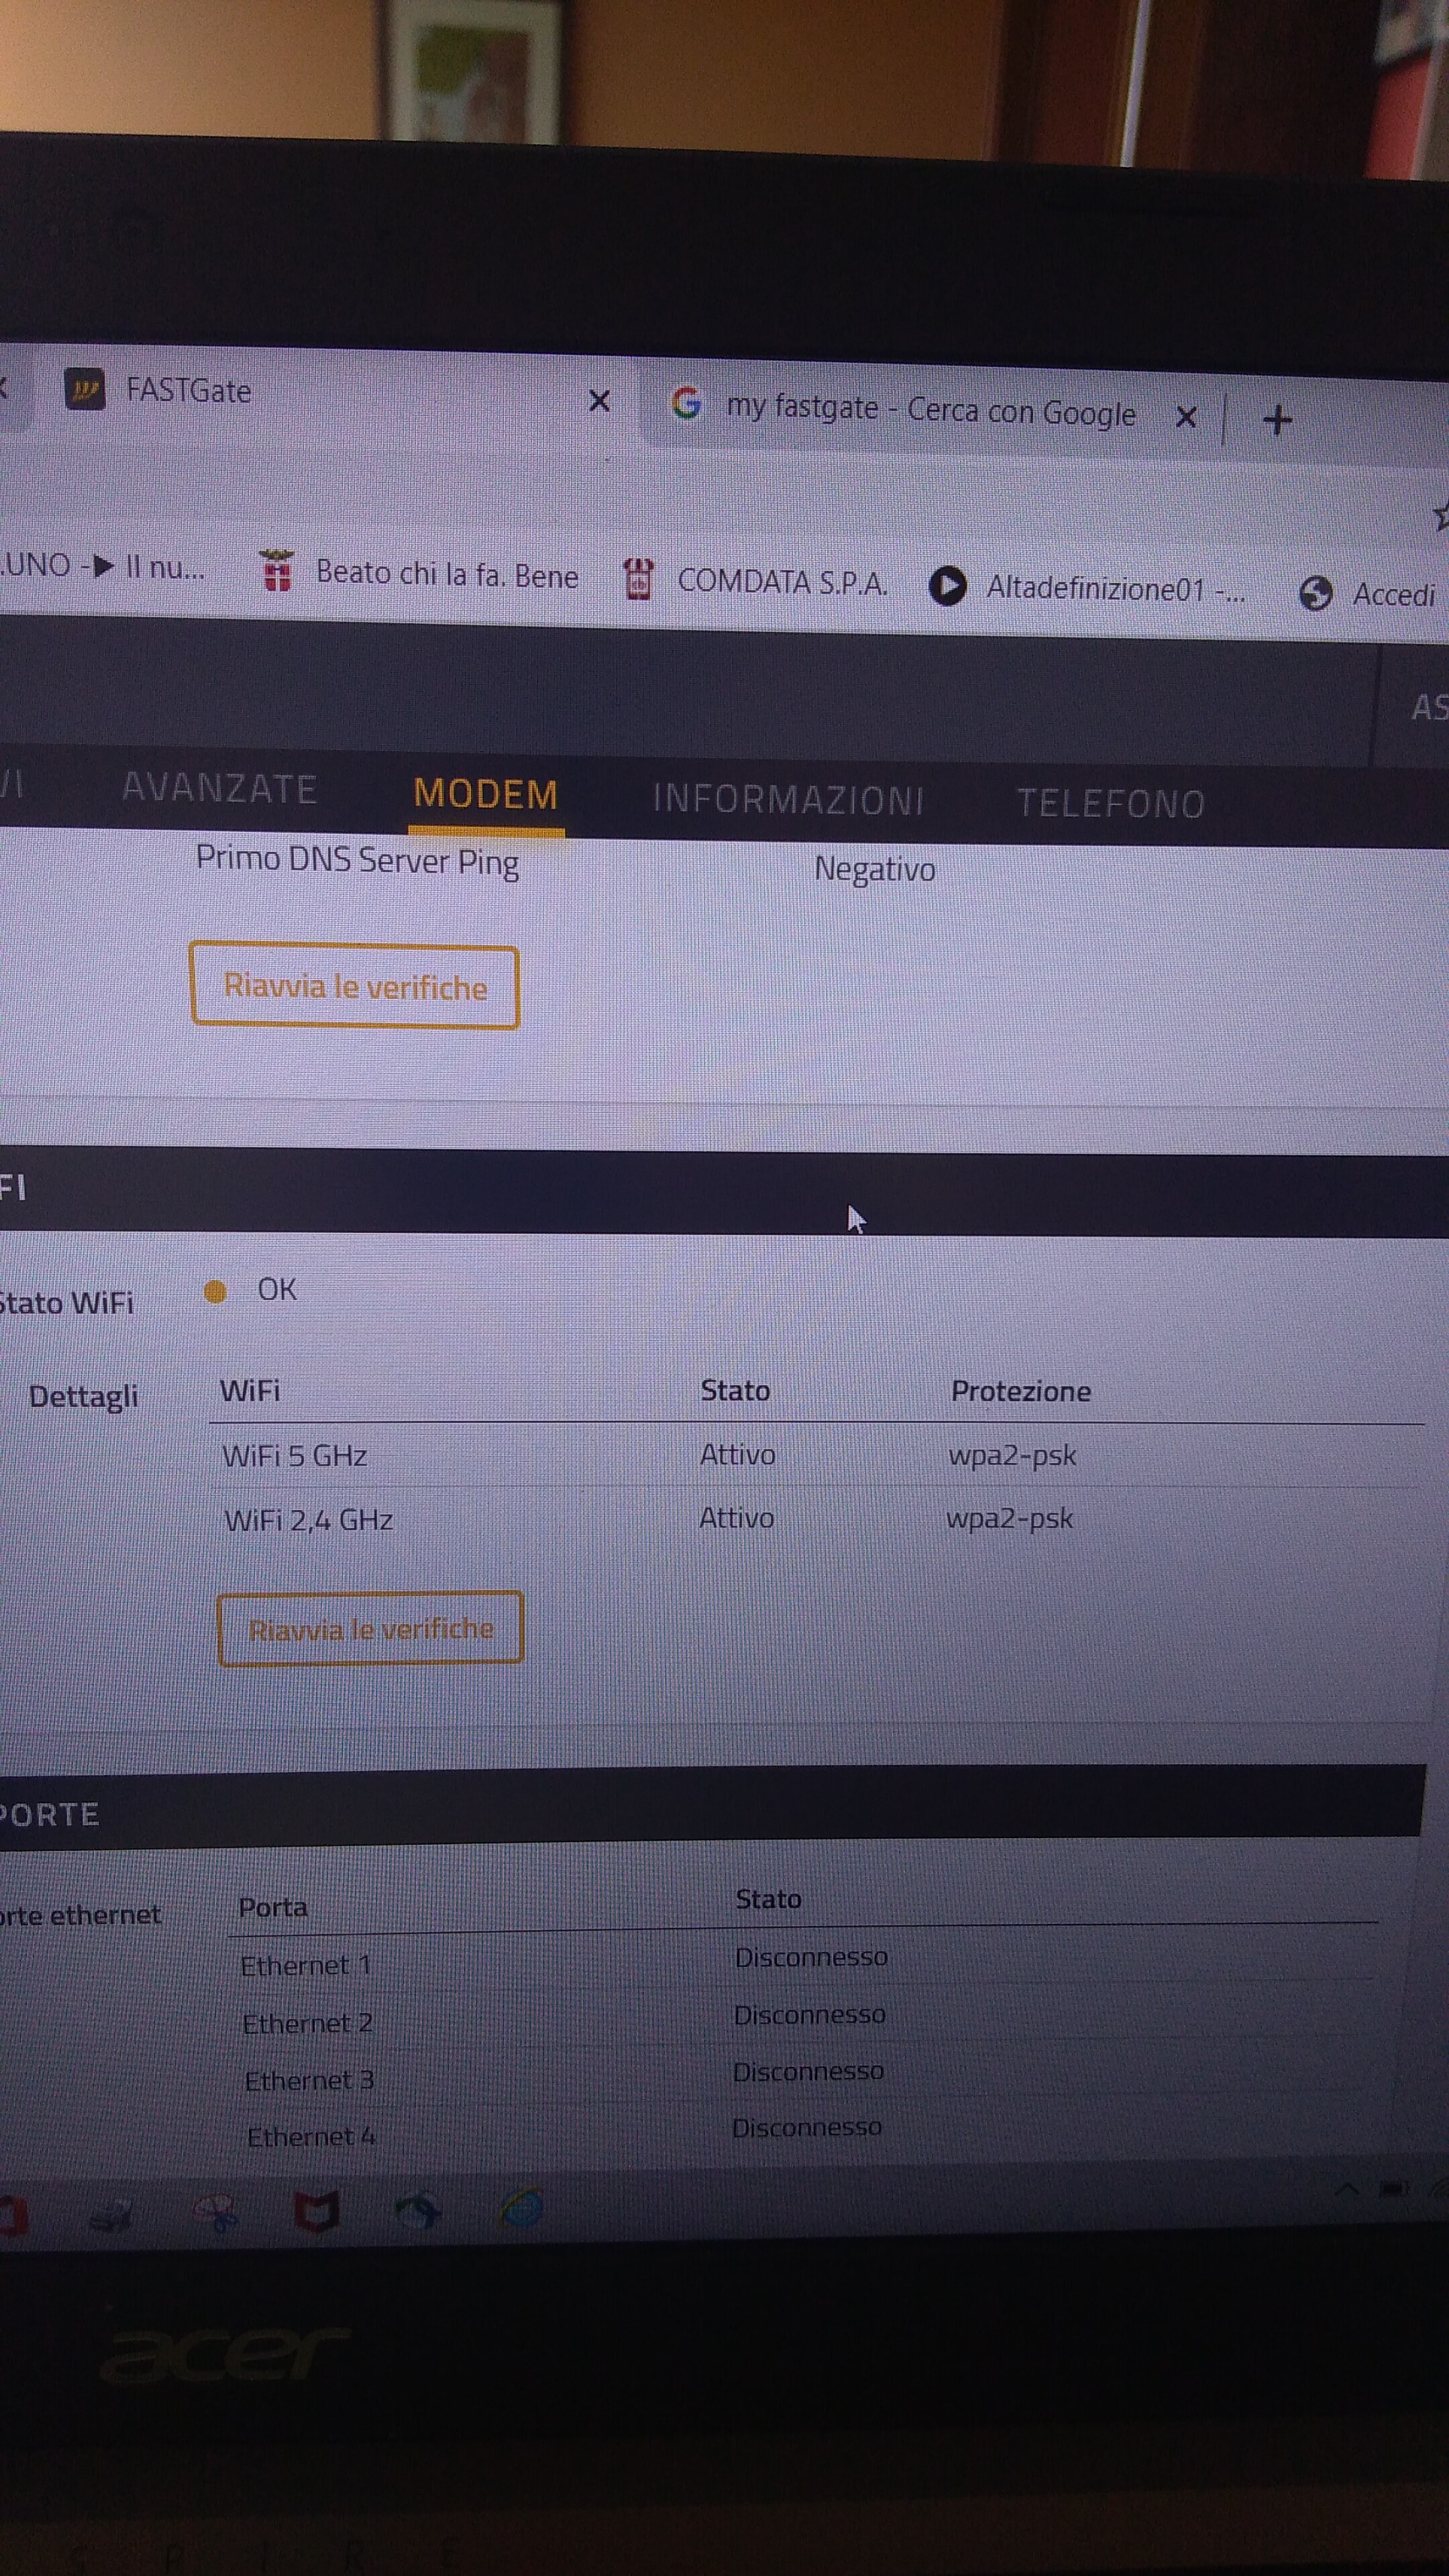Image resolution: width=1449 pixels, height=2576 pixels.
Task: Click 'Disconnesso' status for Ethernet 4
Action: pos(806,2128)
